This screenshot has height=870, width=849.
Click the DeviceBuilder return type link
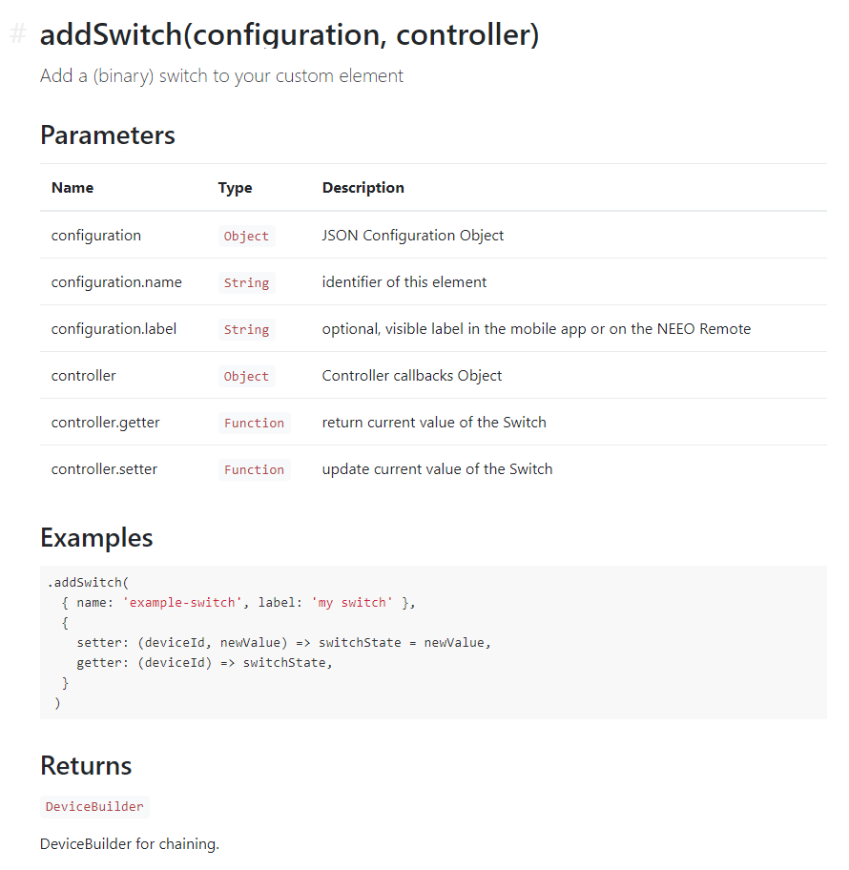(94, 806)
